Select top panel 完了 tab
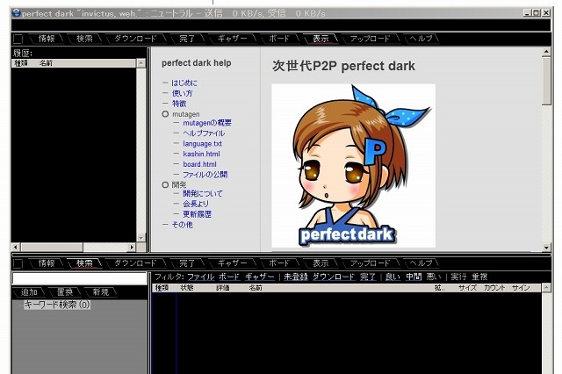 click(x=187, y=39)
